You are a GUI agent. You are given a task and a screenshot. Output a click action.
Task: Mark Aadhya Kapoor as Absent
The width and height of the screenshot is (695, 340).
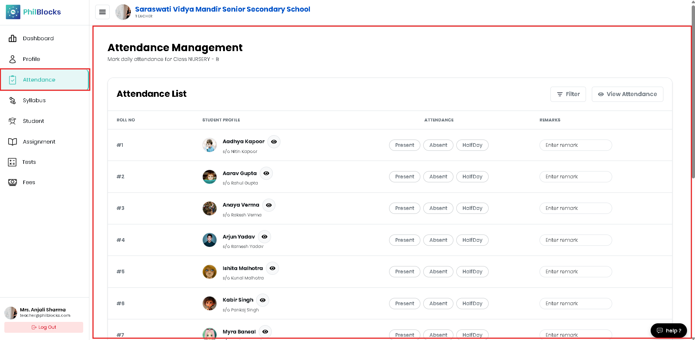pyautogui.click(x=438, y=145)
